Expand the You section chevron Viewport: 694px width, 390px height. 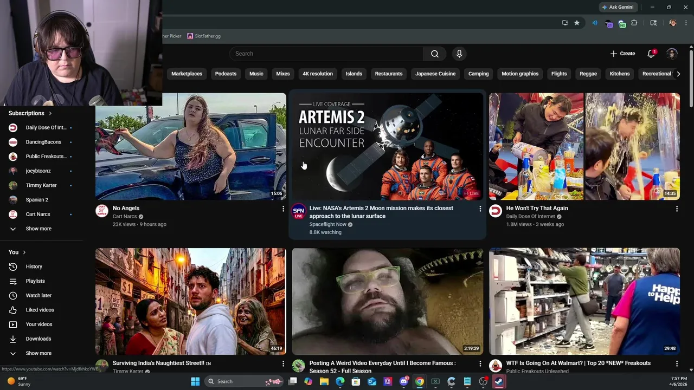click(x=24, y=252)
